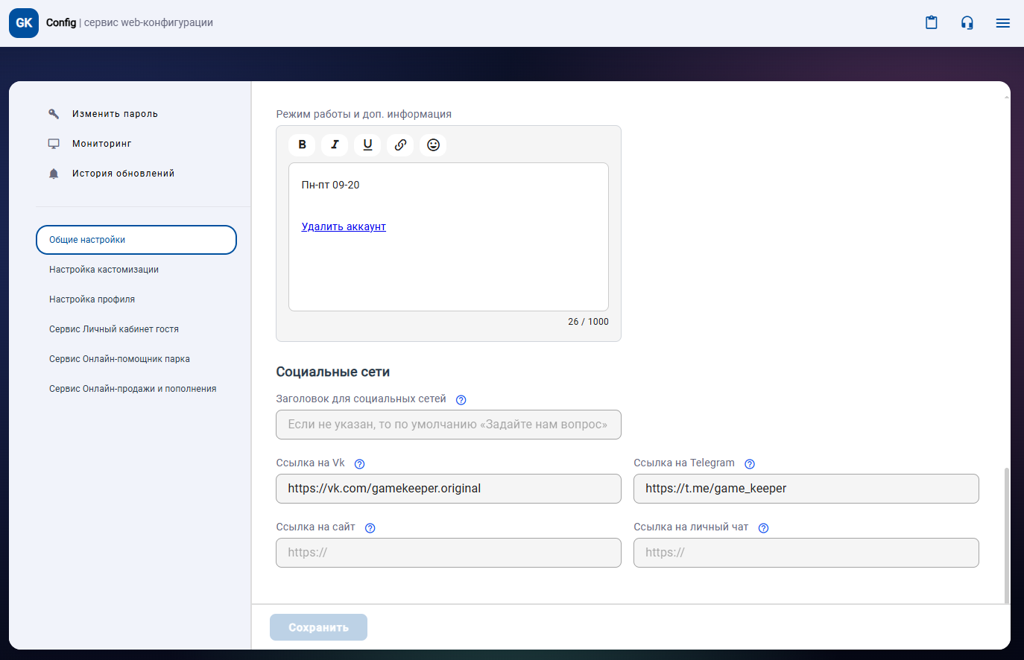Image resolution: width=1024 pixels, height=660 pixels.
Task: Click the Ссылка на сайт input field
Action: tap(448, 553)
